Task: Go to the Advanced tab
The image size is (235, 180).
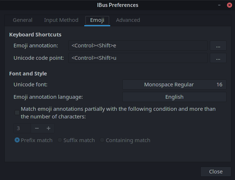Action: coord(128,20)
